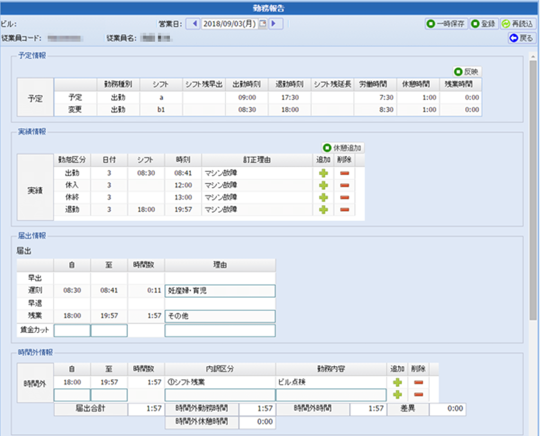
Task: Add a break with 休憩追加
Action: [344, 148]
